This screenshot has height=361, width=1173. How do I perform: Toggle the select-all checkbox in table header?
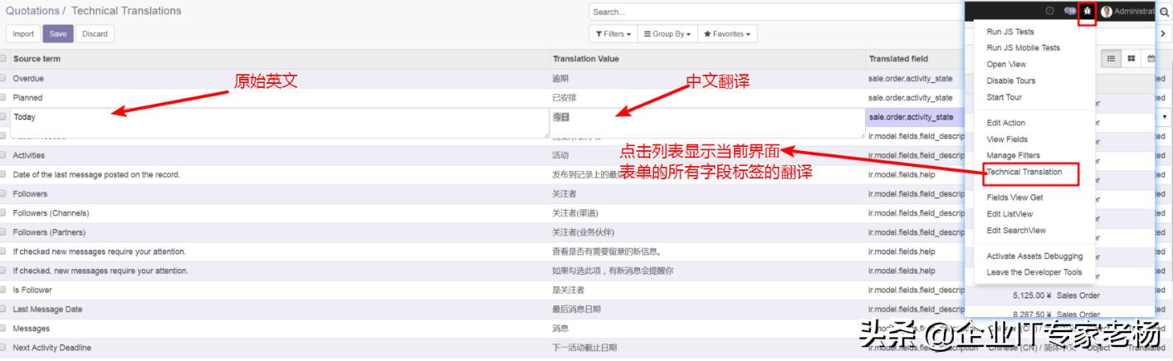coord(3,59)
